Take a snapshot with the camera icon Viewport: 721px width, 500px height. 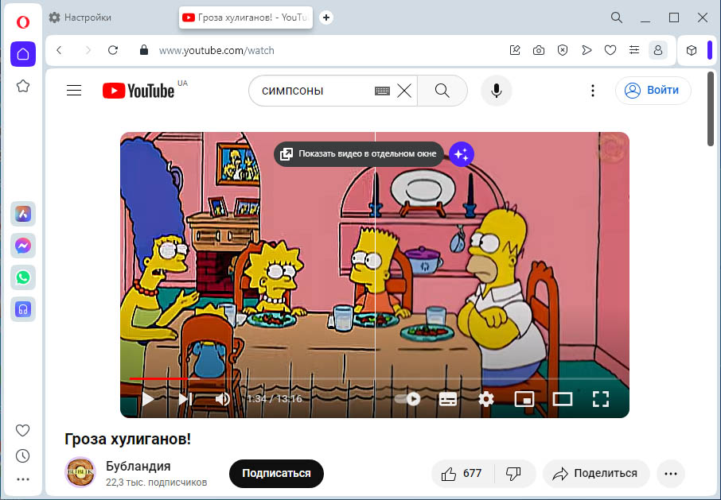tap(539, 50)
